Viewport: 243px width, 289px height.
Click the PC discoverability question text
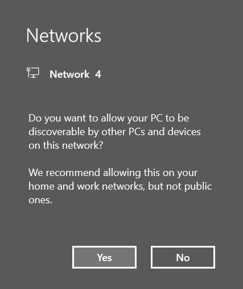tap(114, 132)
